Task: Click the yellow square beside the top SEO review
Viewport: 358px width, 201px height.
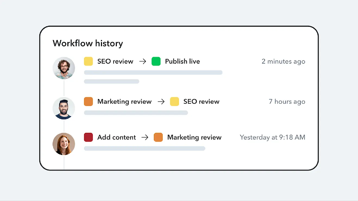Action: pos(88,61)
